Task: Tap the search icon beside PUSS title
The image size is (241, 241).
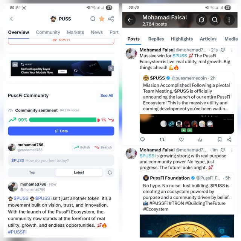Action: (x=93, y=19)
